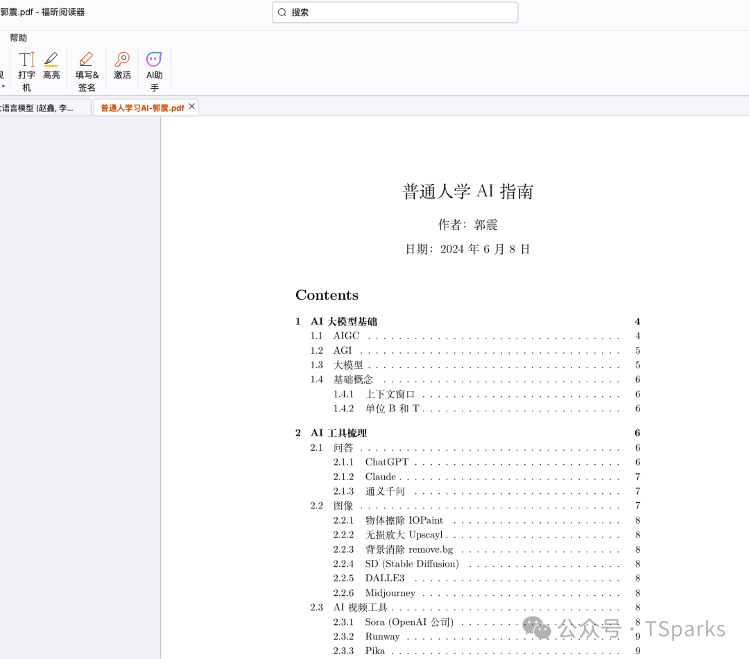Image resolution: width=749 pixels, height=659 pixels.
Task: Open contents entry 1.4.1 上下文窗口
Action: coord(487,394)
